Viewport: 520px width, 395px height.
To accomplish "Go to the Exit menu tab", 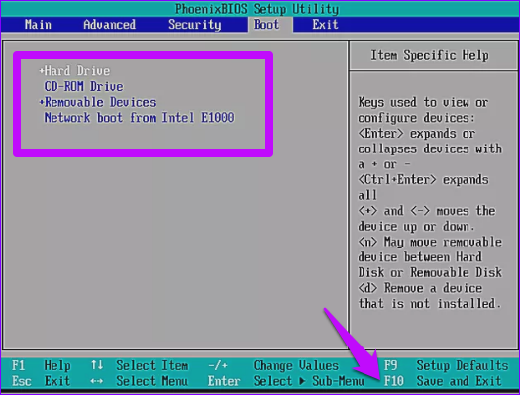I will [325, 25].
